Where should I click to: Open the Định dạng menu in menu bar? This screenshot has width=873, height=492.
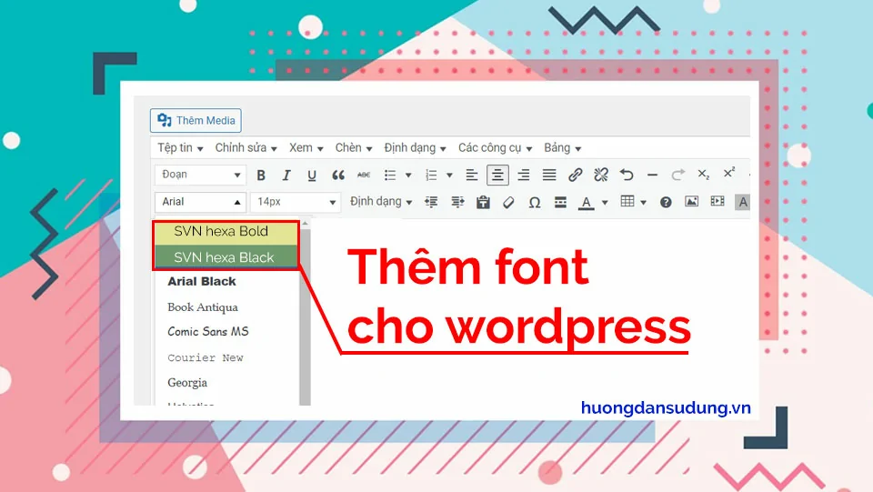pos(415,148)
